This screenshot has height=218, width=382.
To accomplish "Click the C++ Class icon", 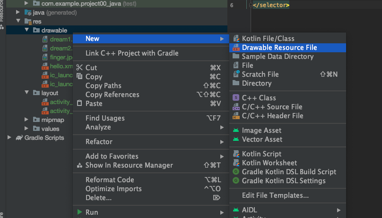I will tap(236, 97).
